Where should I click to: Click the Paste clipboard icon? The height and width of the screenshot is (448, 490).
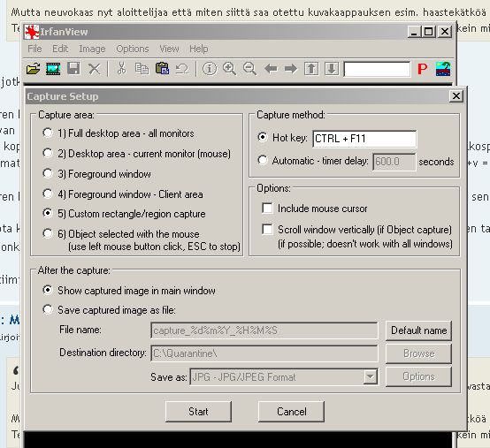tap(162, 68)
